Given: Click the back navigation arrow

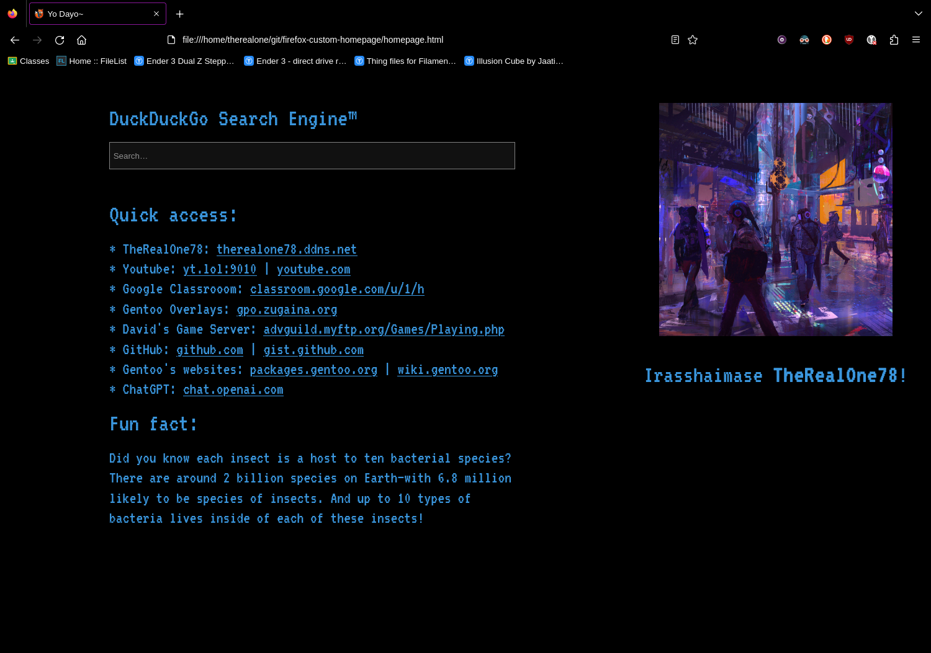Looking at the screenshot, I should [x=15, y=40].
